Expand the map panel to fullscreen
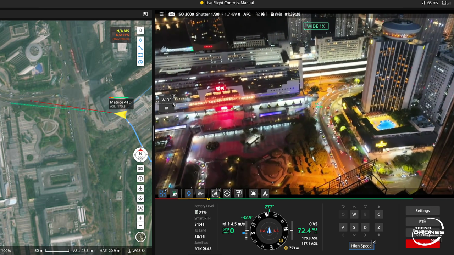The image size is (454, 255). 145,14
